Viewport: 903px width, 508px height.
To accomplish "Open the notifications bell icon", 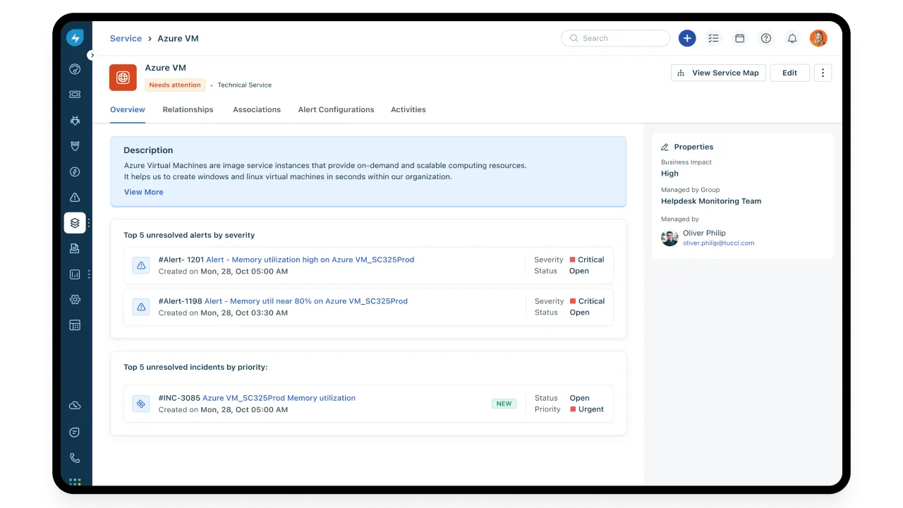I will 792,38.
